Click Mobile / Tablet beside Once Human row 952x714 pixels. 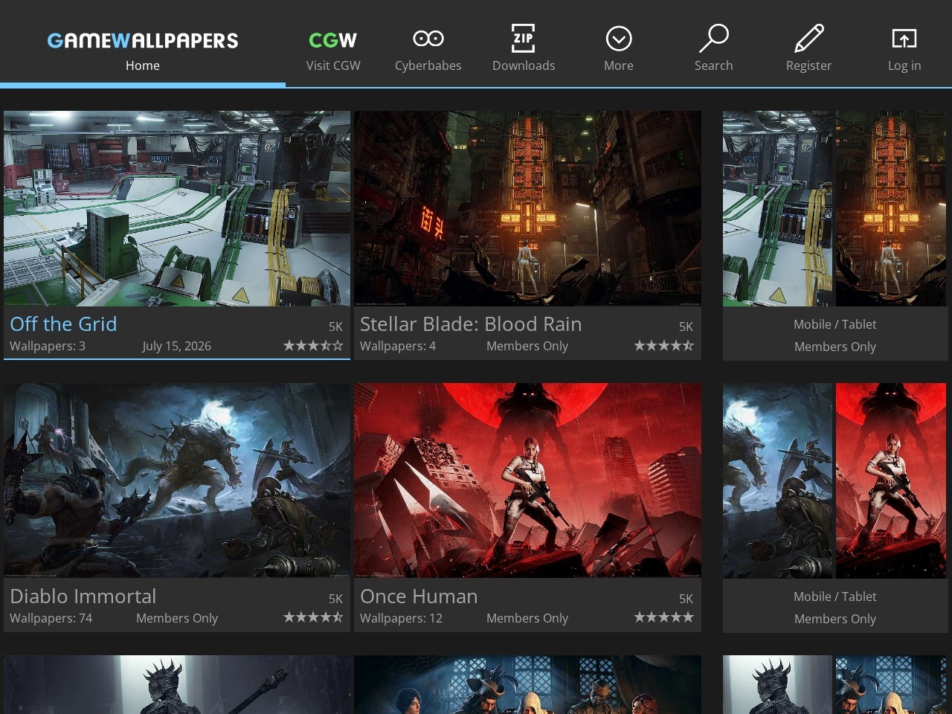834,596
